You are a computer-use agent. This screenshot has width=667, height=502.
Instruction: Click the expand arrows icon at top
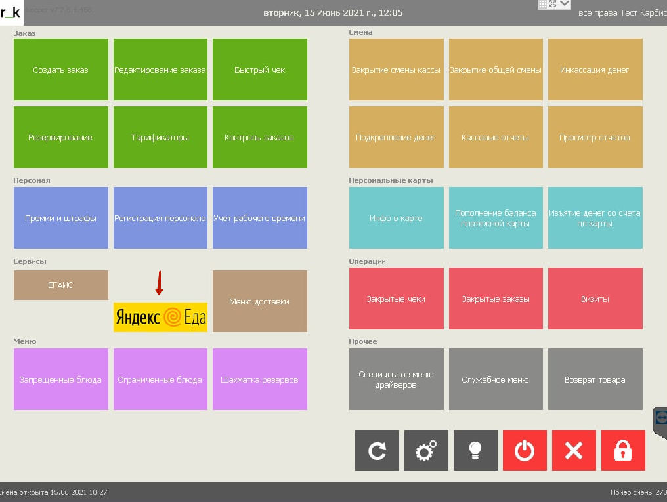coord(553,4)
